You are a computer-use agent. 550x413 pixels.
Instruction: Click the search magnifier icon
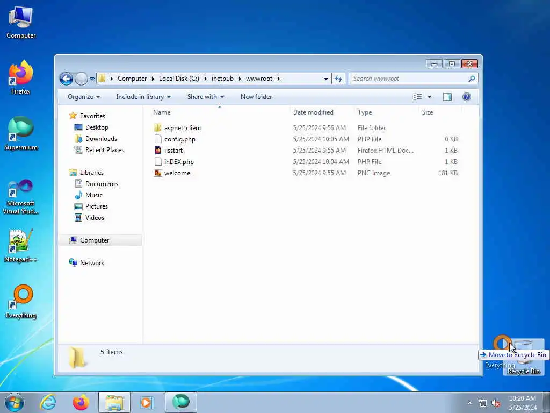click(x=472, y=79)
